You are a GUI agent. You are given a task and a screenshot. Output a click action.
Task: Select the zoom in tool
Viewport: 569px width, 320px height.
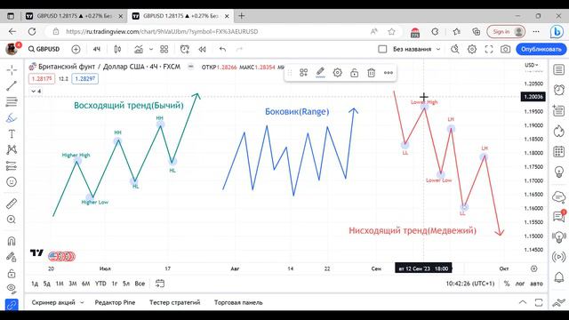click(12, 220)
